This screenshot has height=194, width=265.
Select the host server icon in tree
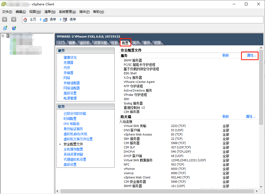(8, 36)
